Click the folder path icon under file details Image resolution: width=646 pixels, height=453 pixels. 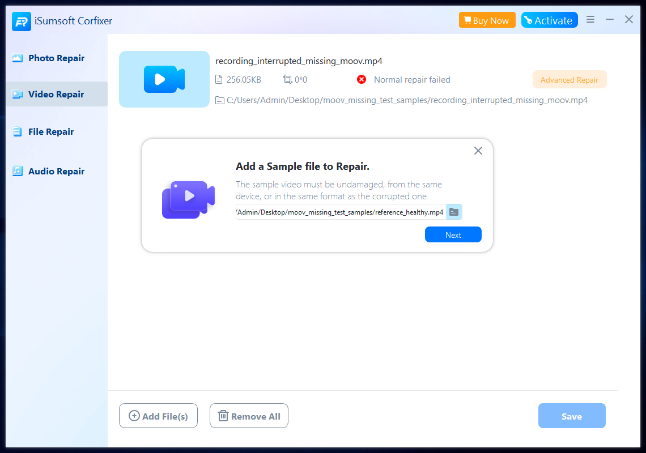coord(220,100)
